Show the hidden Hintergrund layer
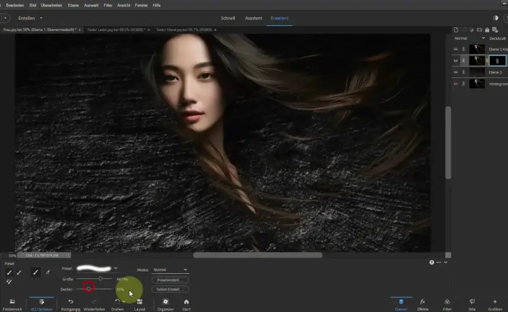This screenshot has width=508, height=312. point(456,84)
